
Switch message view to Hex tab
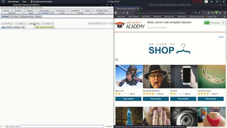[23, 27]
